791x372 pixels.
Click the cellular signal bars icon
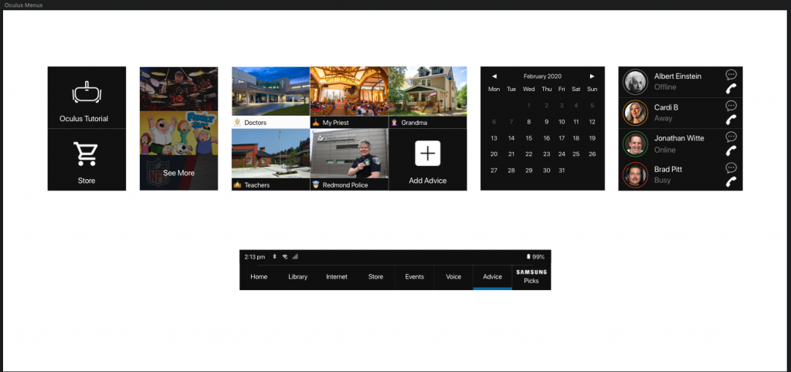[x=295, y=256]
